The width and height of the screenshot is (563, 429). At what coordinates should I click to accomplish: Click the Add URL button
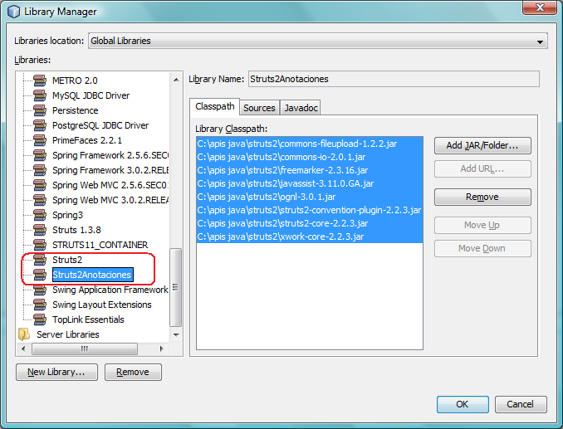(482, 169)
